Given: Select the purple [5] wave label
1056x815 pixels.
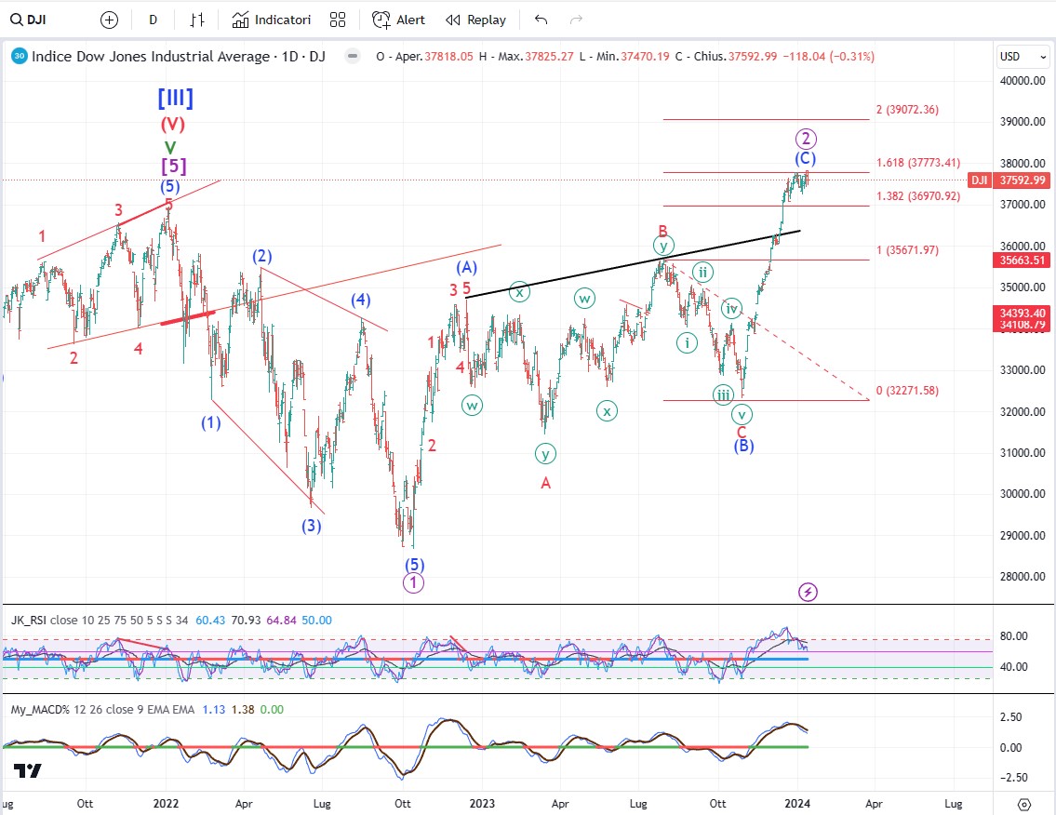Looking at the screenshot, I should coord(173,166).
